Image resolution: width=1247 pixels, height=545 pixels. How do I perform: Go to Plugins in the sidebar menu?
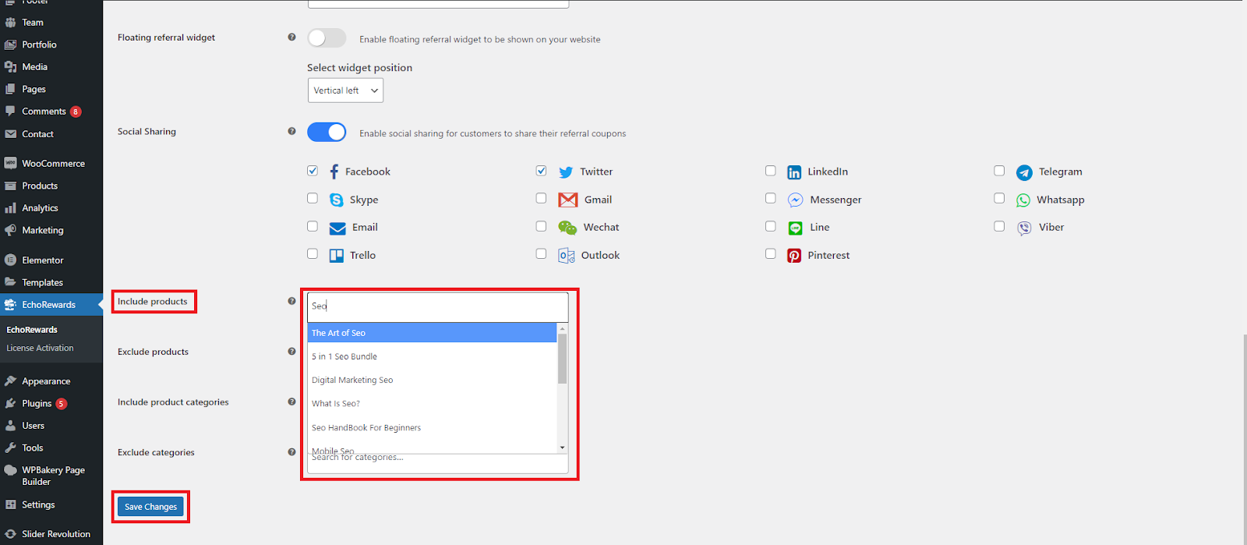click(37, 404)
